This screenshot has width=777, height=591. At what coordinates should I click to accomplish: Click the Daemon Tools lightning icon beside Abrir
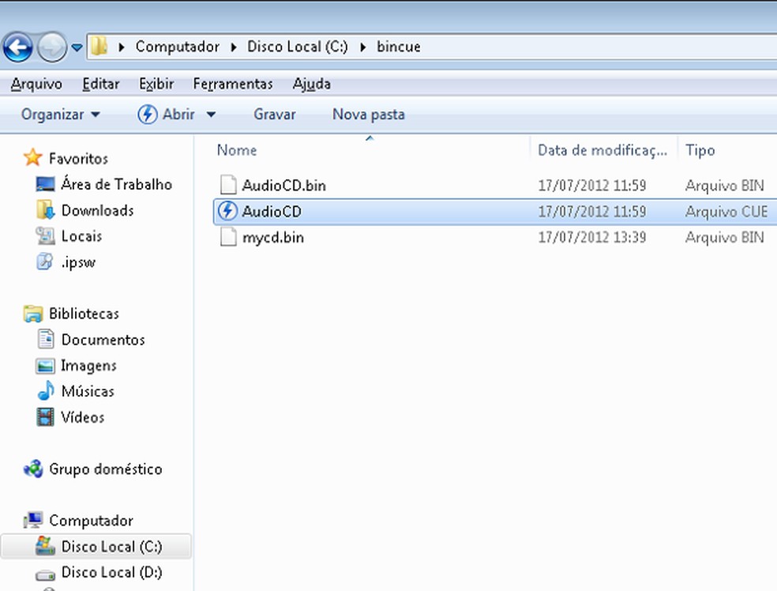coord(147,115)
